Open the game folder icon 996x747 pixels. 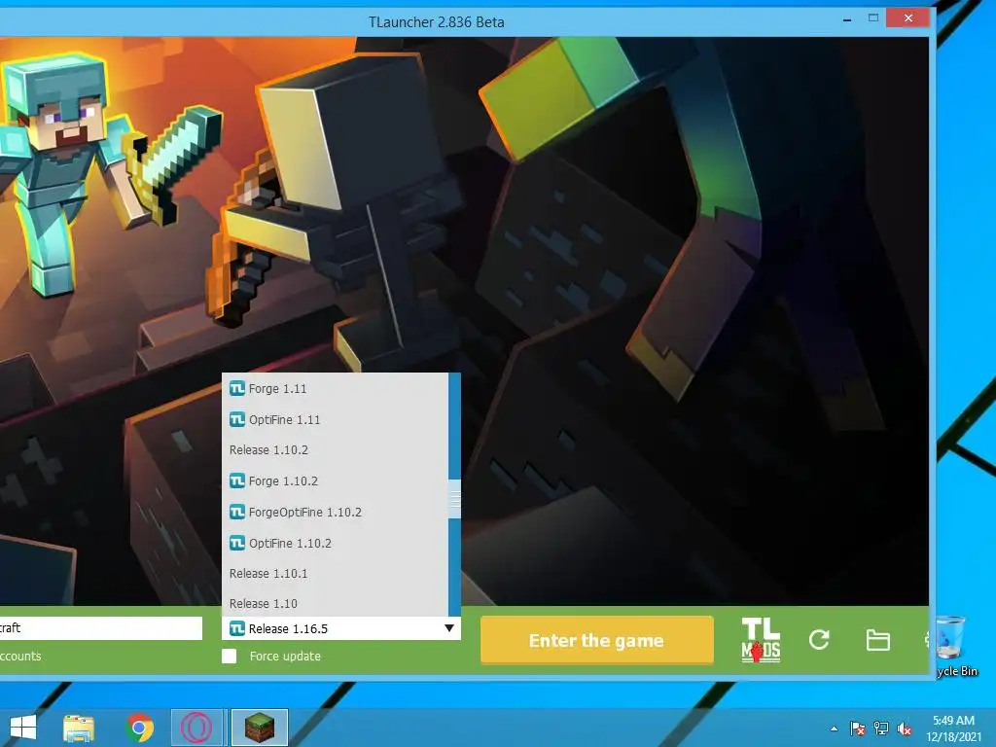click(x=878, y=640)
